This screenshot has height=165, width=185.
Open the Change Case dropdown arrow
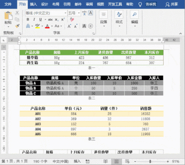click(x=61, y=26)
